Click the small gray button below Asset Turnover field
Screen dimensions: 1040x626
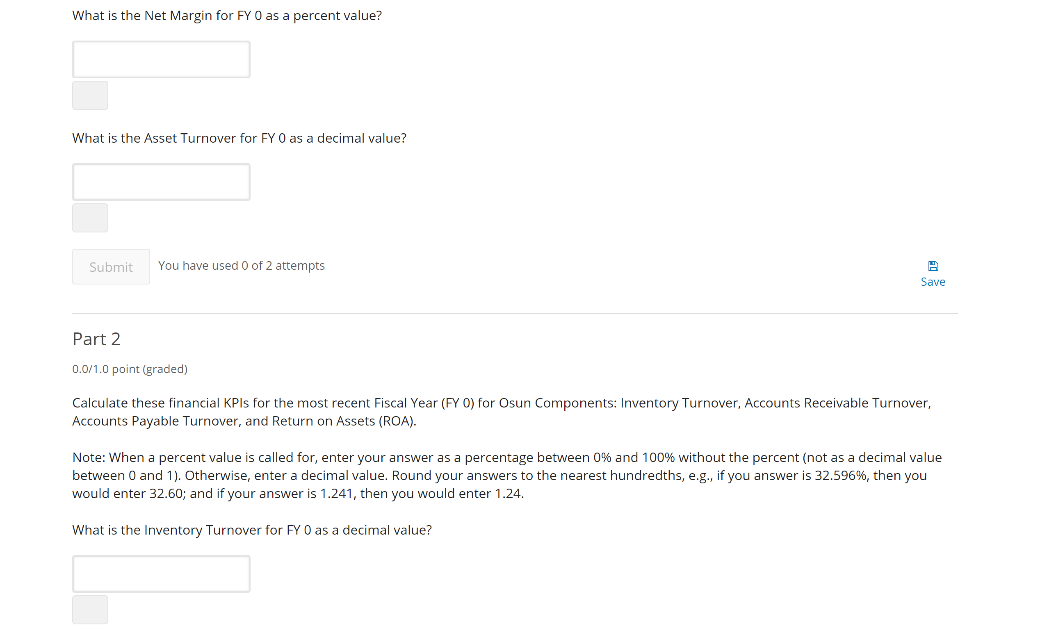coord(90,218)
